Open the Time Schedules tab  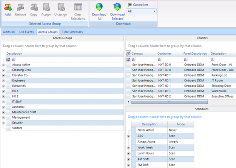coord(72,32)
